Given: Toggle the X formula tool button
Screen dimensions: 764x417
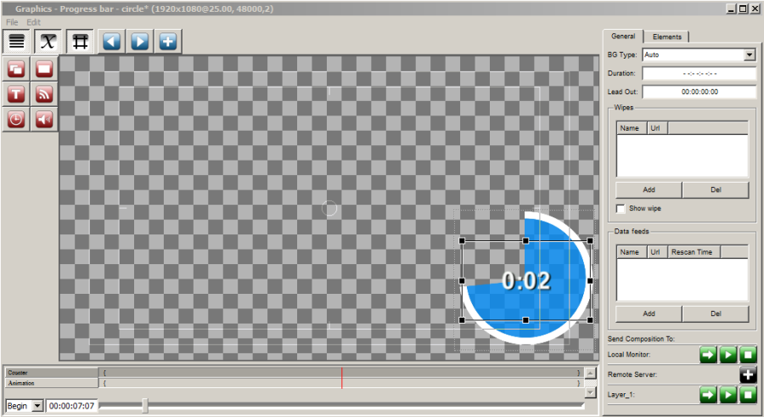Looking at the screenshot, I should 48,42.
